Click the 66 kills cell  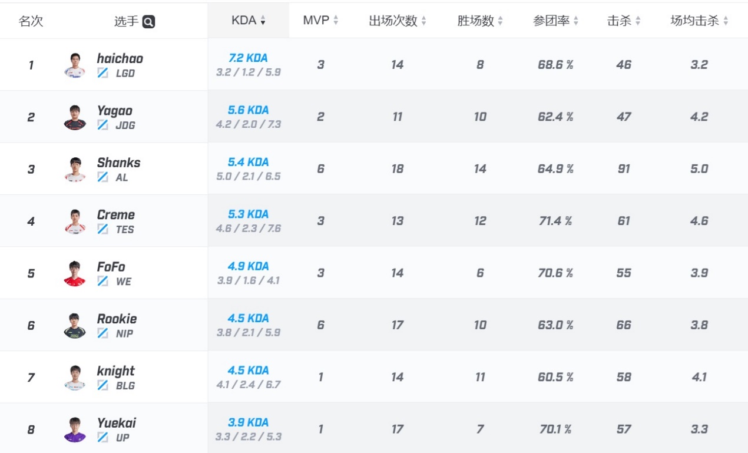coord(624,325)
